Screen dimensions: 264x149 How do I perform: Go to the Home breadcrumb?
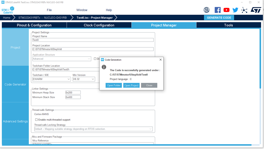[x=6, y=18]
